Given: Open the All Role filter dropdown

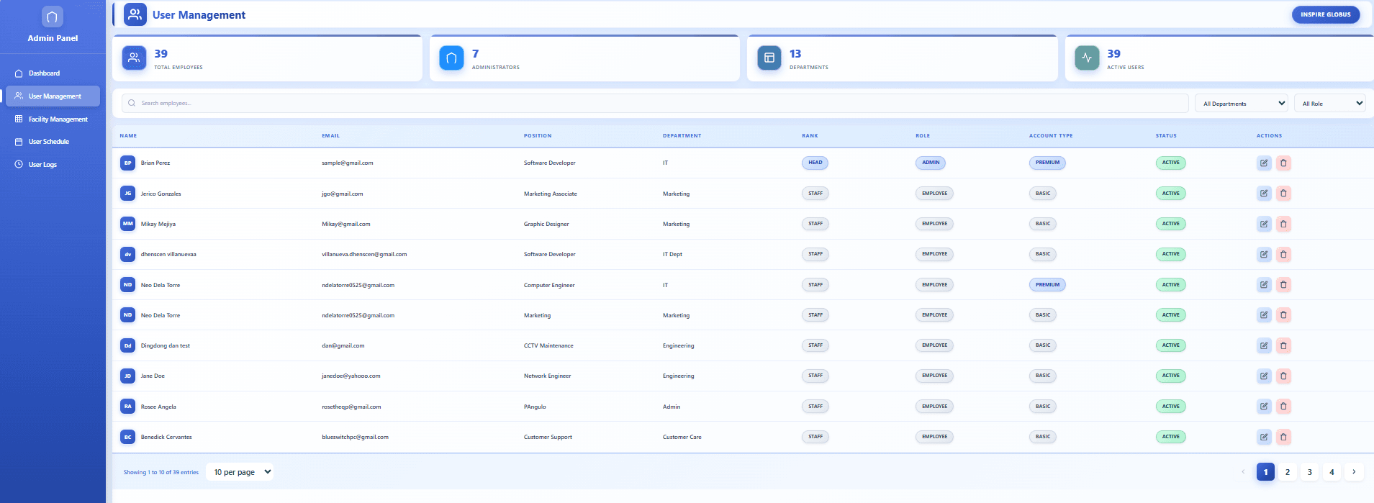Looking at the screenshot, I should pyautogui.click(x=1329, y=104).
